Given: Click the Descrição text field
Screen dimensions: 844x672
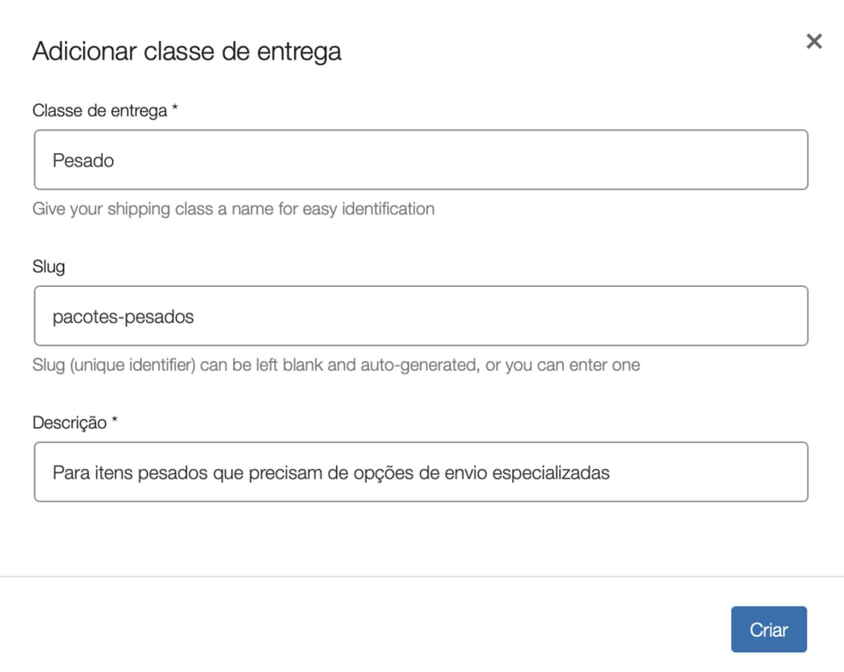Looking at the screenshot, I should coord(420,472).
